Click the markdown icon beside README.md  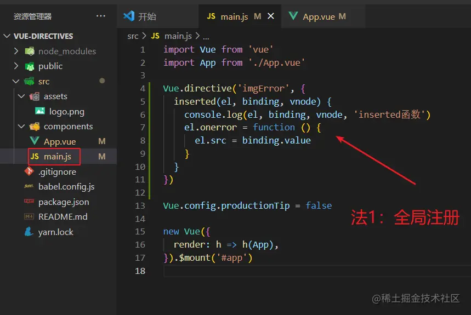click(29, 216)
